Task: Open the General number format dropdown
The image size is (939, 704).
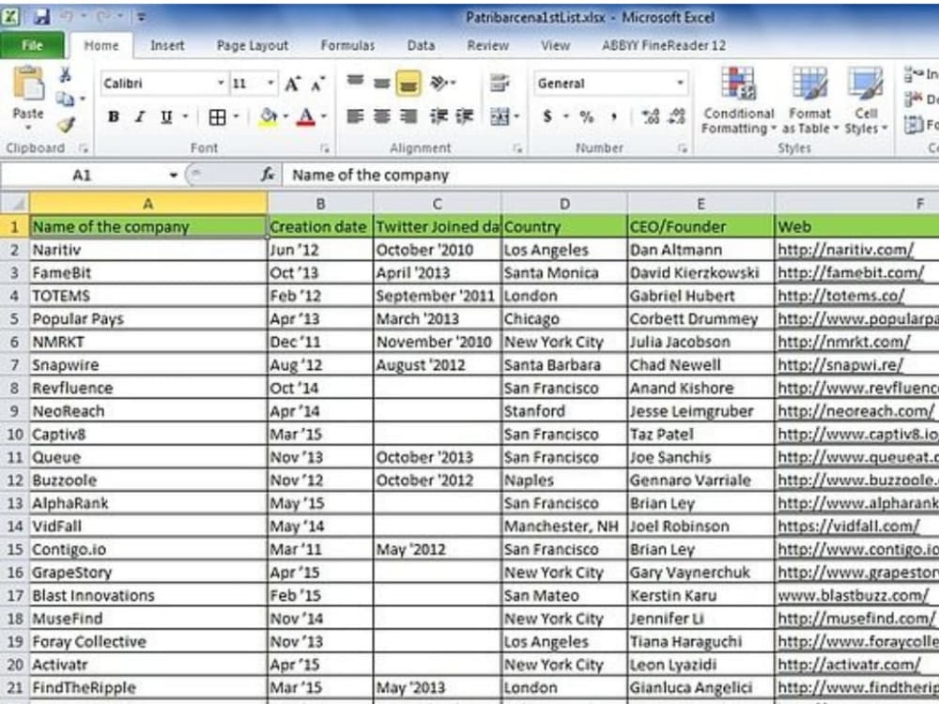Action: pyautogui.click(x=680, y=83)
